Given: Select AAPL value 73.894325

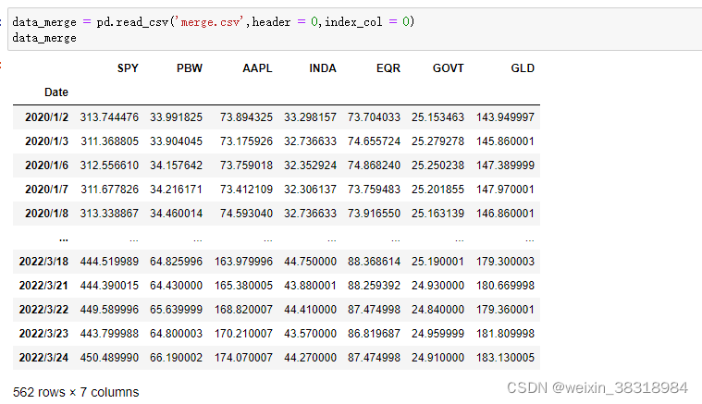Looking at the screenshot, I should coord(246,117).
